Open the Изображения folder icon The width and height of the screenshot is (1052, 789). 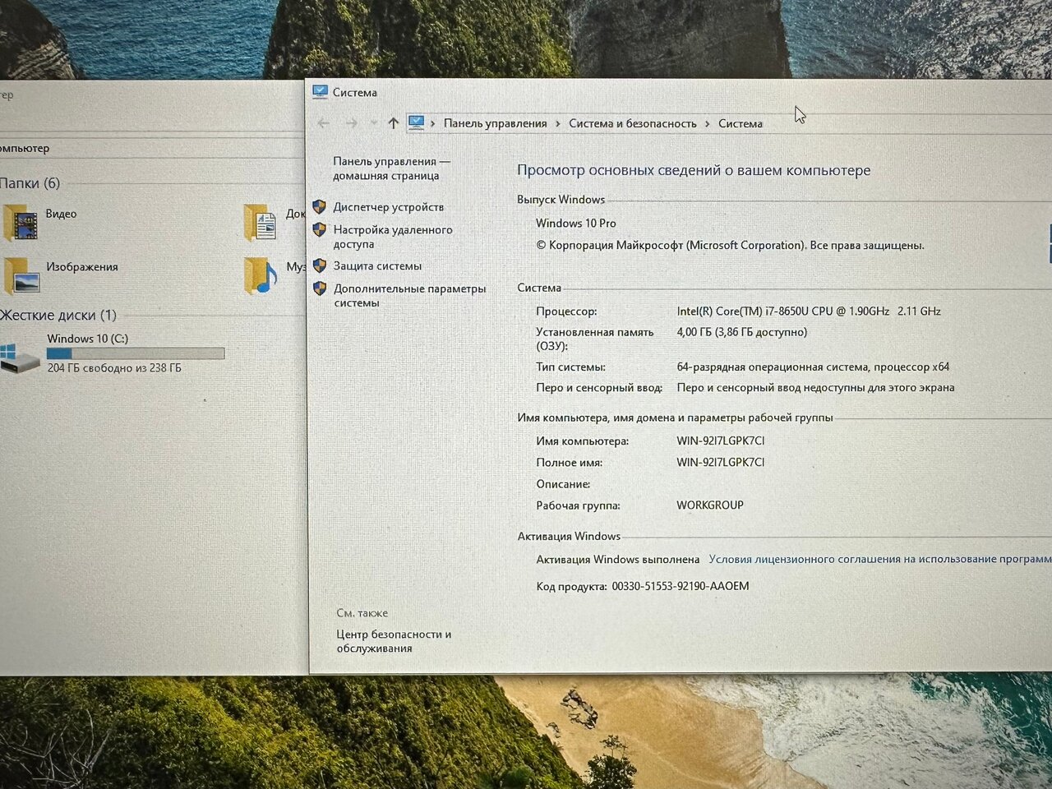point(21,275)
